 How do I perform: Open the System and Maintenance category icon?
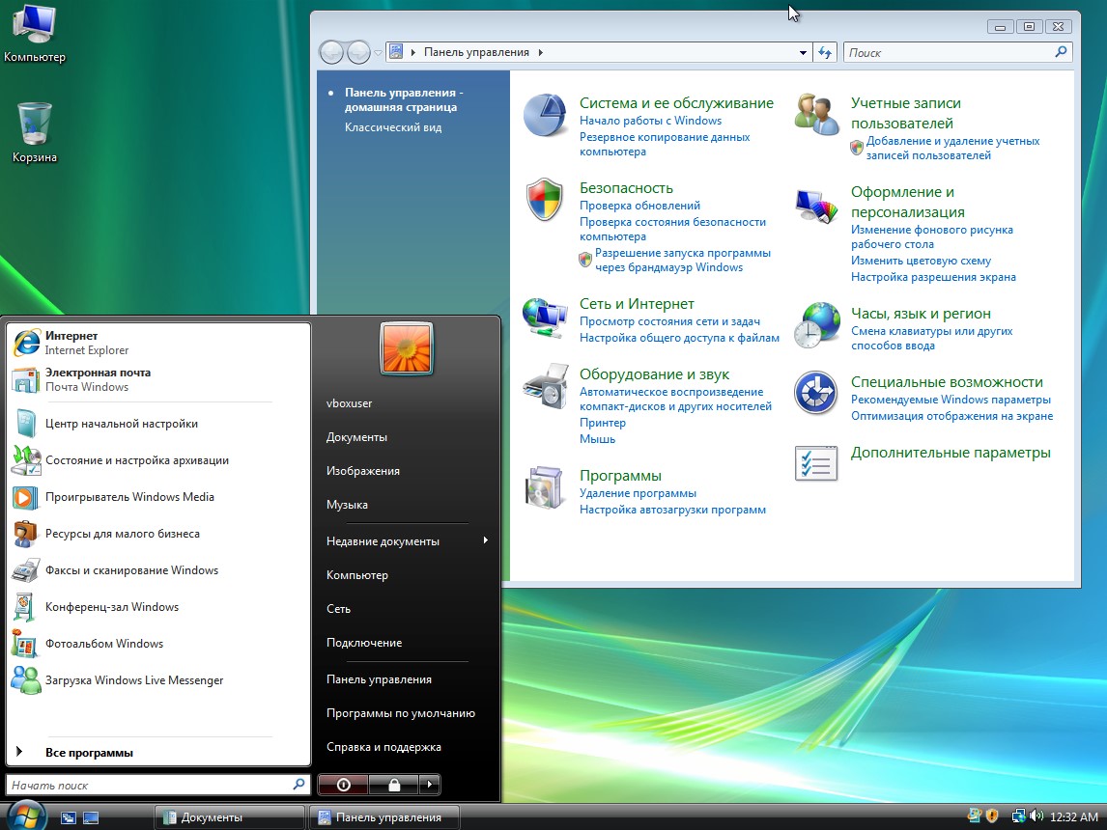pyautogui.click(x=545, y=115)
